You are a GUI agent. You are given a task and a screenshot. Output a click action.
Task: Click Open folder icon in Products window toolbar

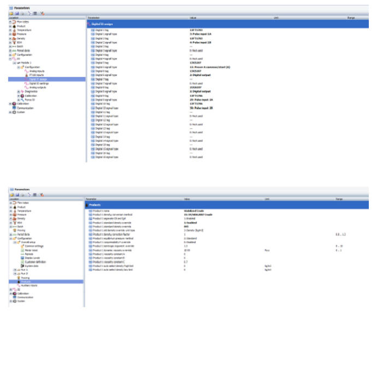11,195
